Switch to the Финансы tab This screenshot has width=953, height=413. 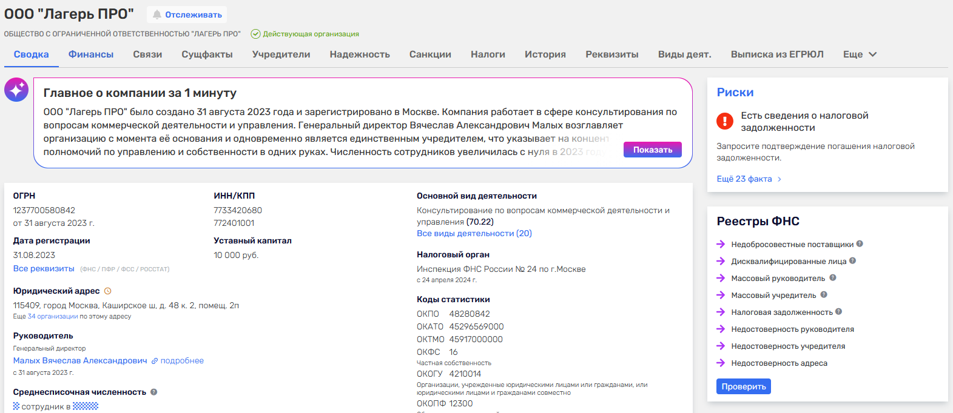(x=91, y=55)
